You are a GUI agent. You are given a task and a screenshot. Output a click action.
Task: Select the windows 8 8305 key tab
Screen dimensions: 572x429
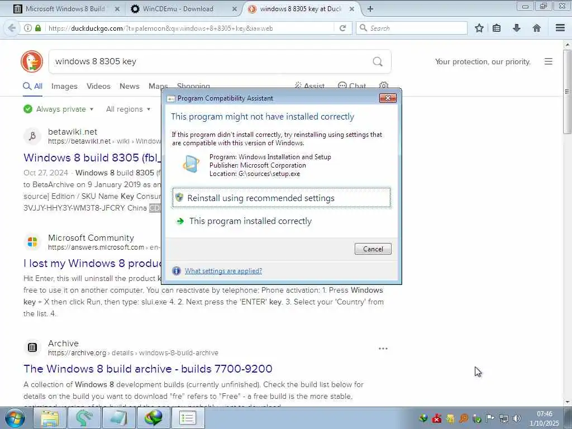point(301,9)
